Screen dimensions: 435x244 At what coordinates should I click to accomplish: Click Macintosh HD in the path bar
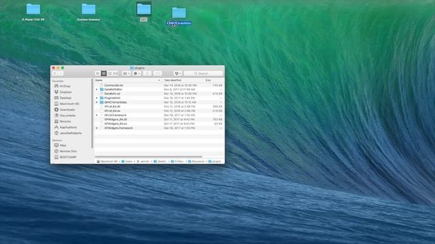tap(107, 161)
